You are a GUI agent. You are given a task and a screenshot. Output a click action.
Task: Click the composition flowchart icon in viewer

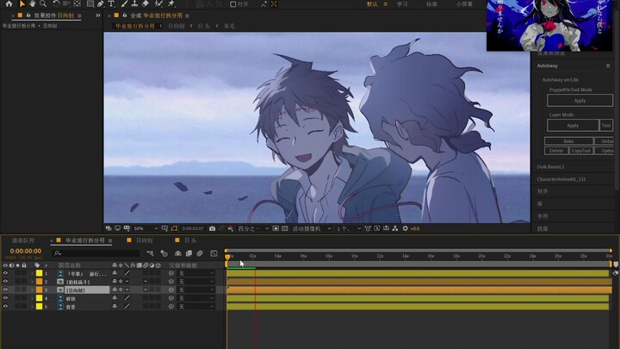(x=395, y=228)
